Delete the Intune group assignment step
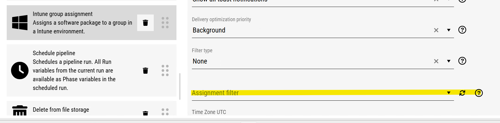500x123 pixels. tap(145, 23)
